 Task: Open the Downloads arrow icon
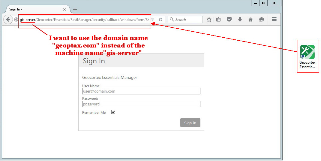[x=240, y=19]
